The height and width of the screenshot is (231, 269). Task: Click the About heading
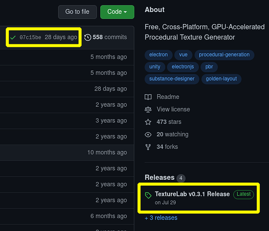[x=154, y=10]
